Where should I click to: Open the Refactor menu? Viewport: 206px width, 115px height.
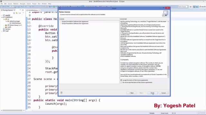pyautogui.click(x=16, y=4)
